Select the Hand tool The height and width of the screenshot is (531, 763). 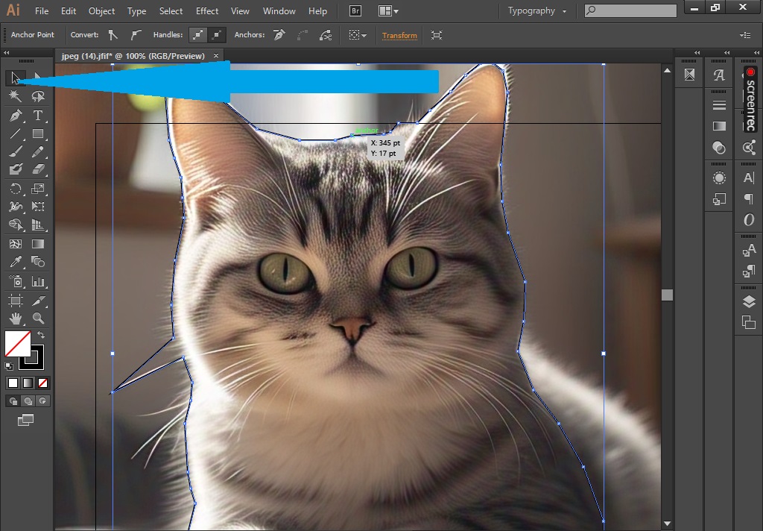coord(15,318)
